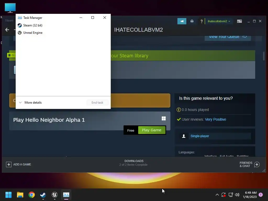Click the Steam window resize grip

click(x=264, y=171)
